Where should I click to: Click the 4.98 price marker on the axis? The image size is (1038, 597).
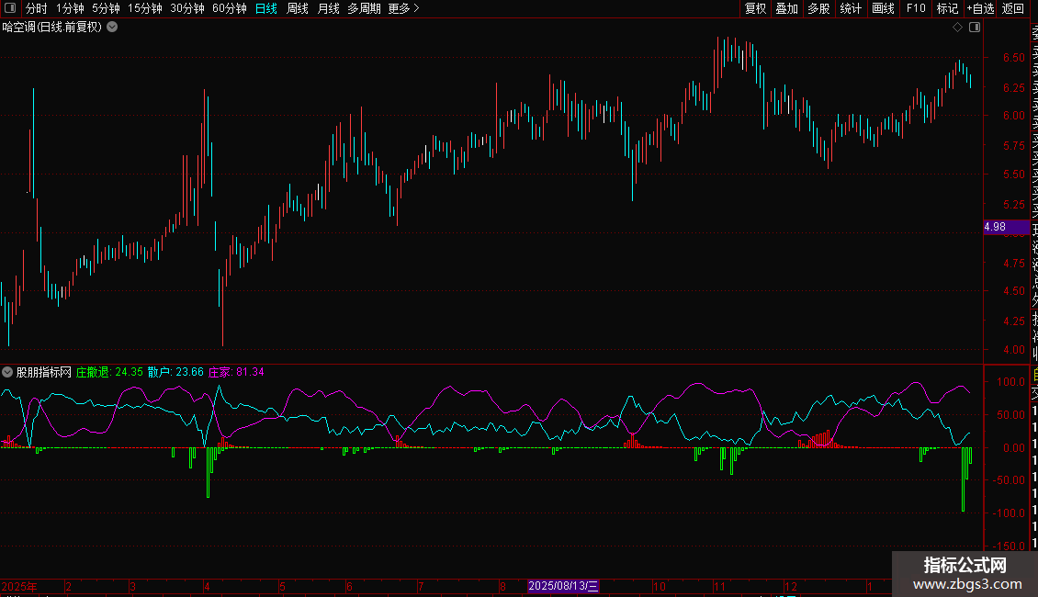click(x=1007, y=226)
